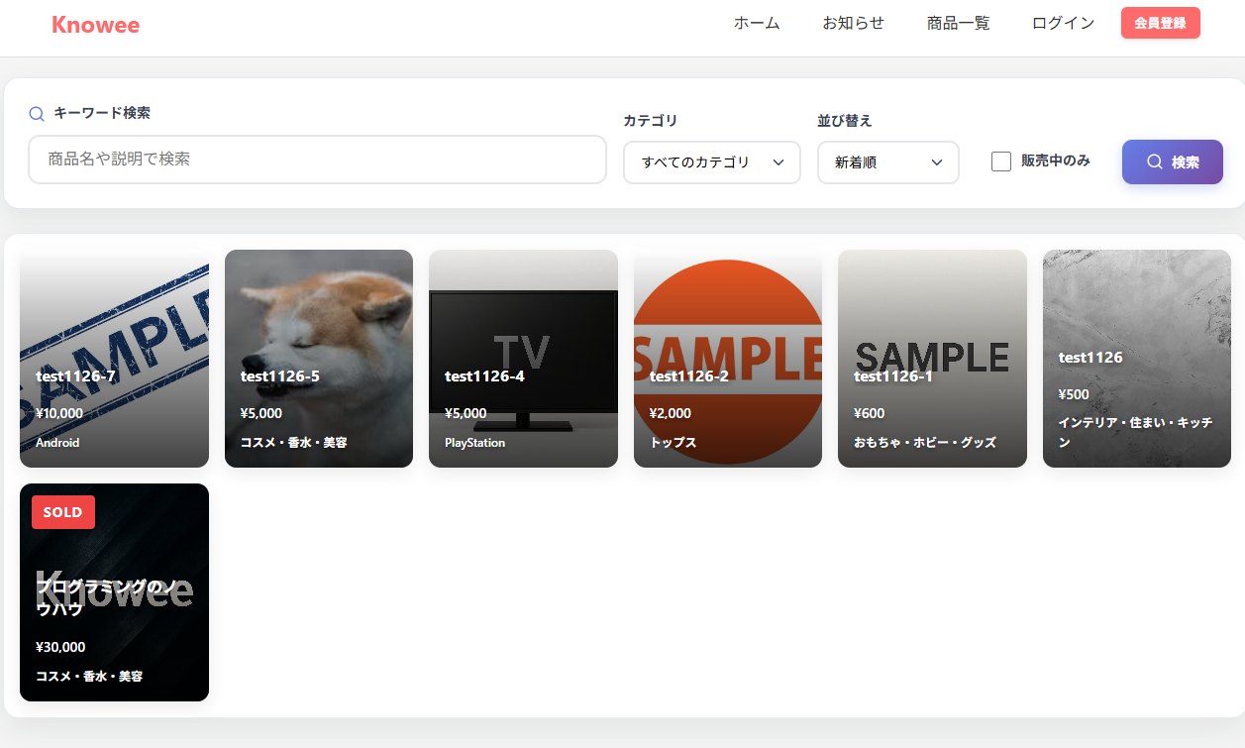Run a search with the 検索 button

click(1172, 161)
